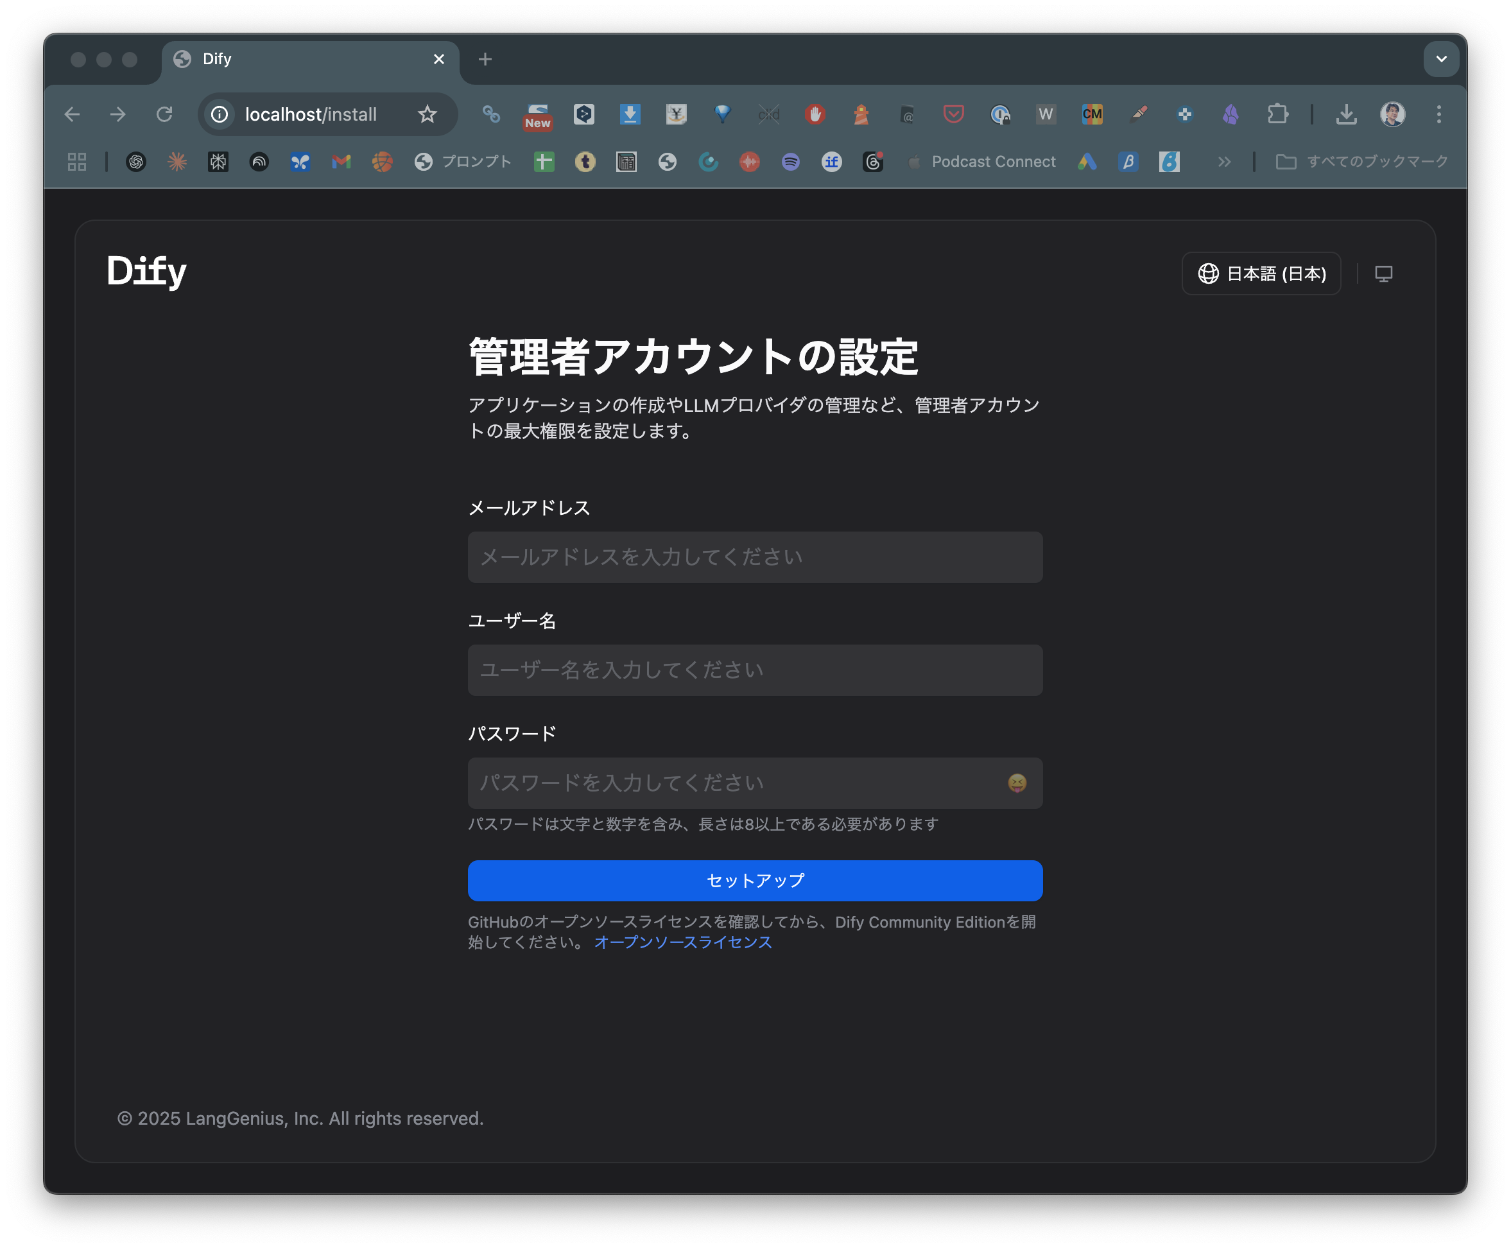The height and width of the screenshot is (1248, 1511).
Task: Open the すべてのブックマーク folder
Action: (1361, 162)
